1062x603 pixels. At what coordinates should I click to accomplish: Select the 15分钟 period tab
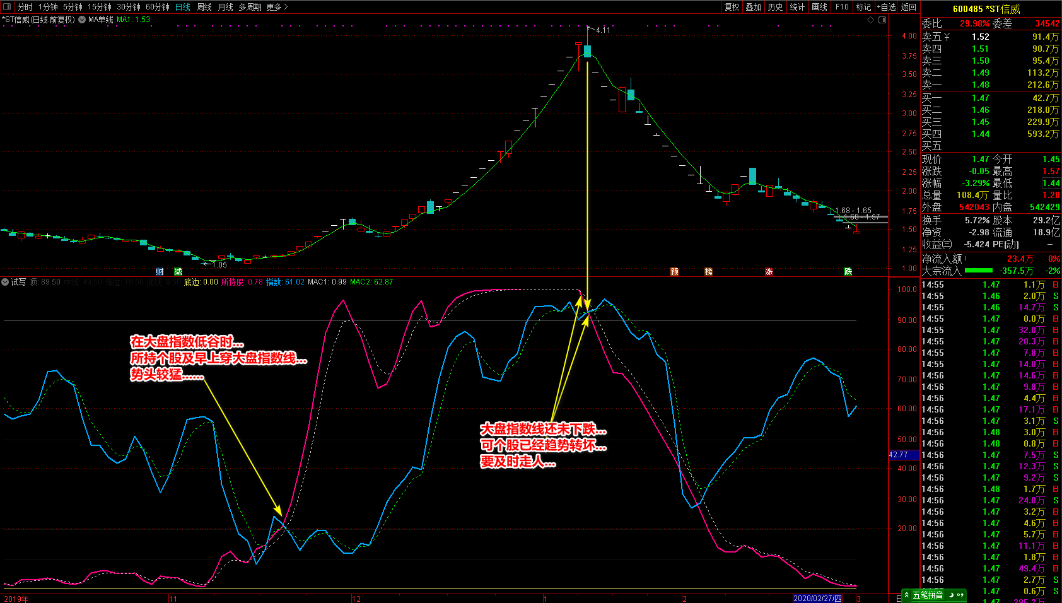pyautogui.click(x=100, y=7)
